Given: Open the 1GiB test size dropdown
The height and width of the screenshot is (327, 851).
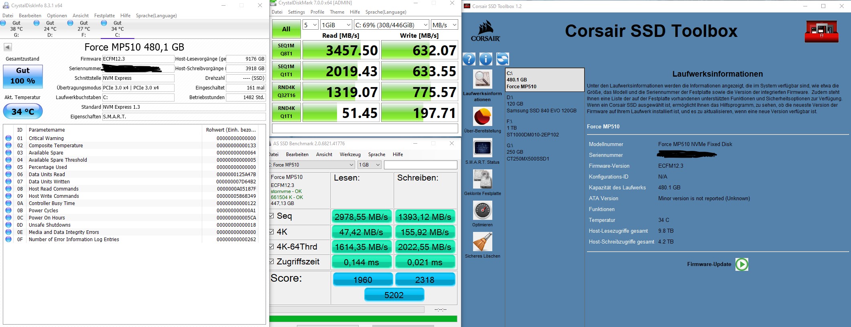Looking at the screenshot, I should coord(336,25).
